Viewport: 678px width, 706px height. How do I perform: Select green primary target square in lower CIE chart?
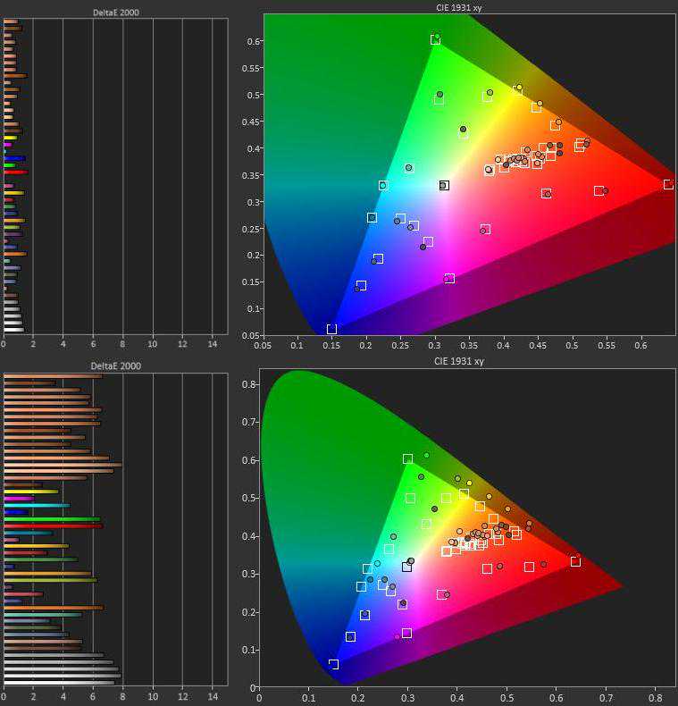click(408, 458)
